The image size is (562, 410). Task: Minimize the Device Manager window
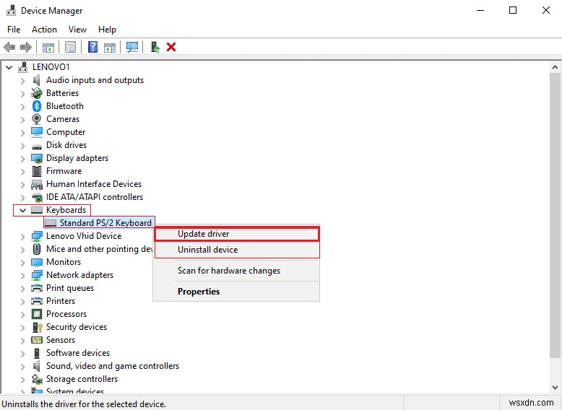480,10
